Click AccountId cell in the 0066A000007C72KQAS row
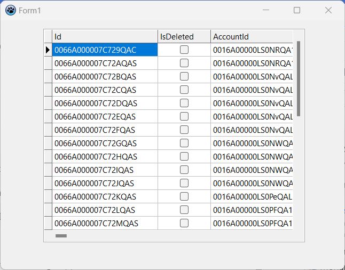345x270 pixels. 252,196
